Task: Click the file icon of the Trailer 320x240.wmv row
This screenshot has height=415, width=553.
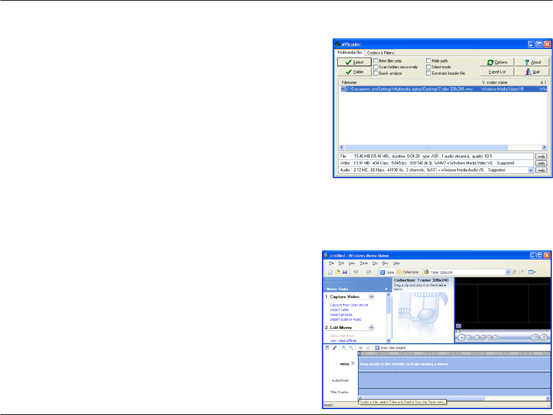Action: click(343, 89)
